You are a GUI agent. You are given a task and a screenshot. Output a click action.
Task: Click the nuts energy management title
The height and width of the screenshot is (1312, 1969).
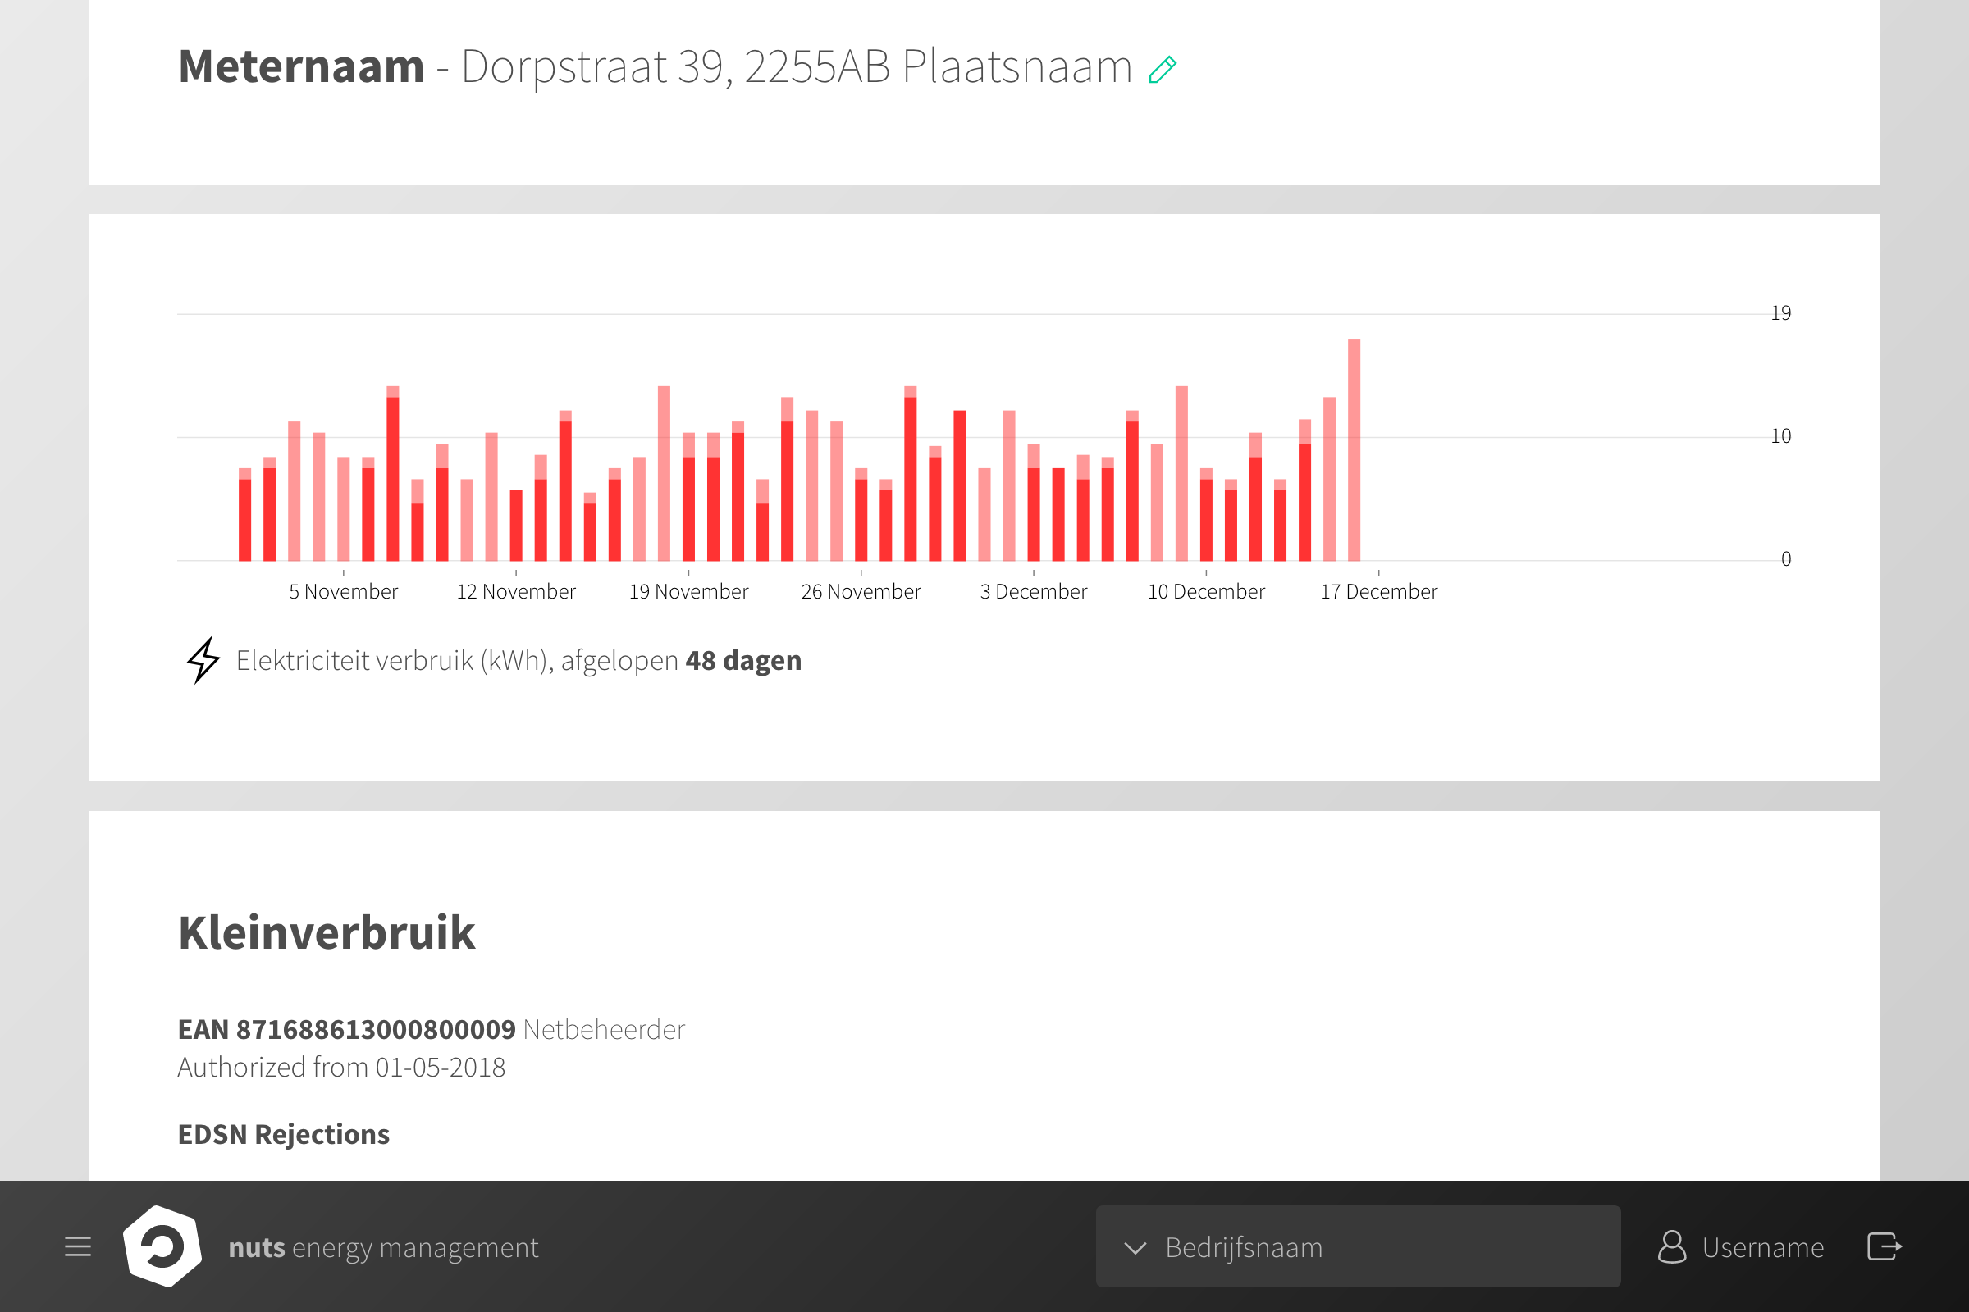383,1247
